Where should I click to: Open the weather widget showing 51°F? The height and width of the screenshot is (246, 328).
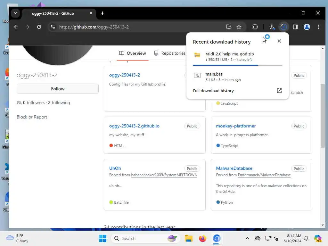pos(17,238)
